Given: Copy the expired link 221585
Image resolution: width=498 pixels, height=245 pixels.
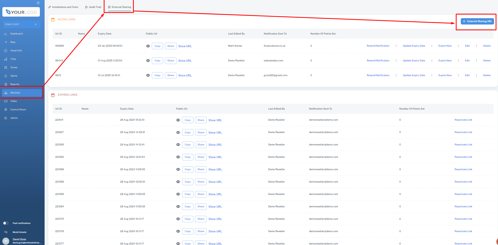Looking at the screenshot, I should (188, 194).
